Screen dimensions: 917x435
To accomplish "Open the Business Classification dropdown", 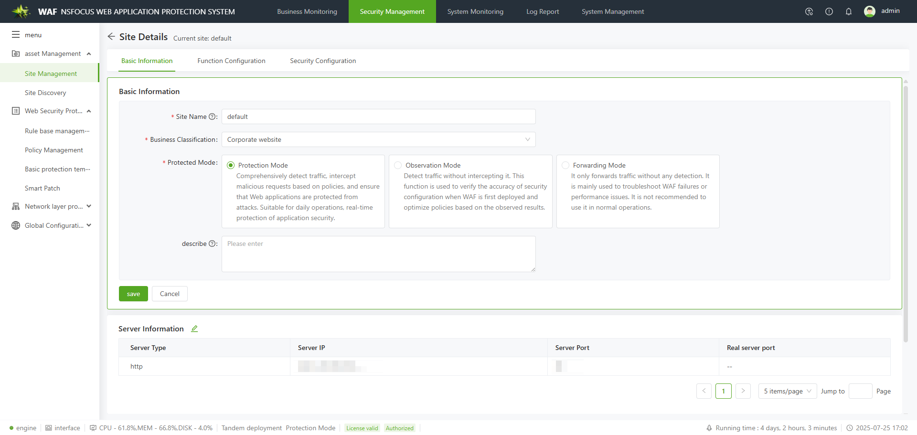I will pyautogui.click(x=378, y=139).
